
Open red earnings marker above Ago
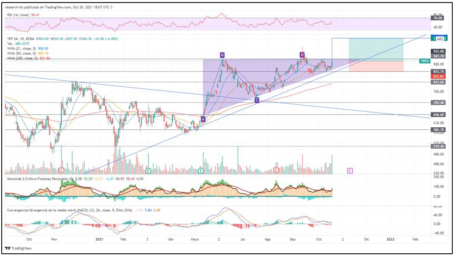(x=276, y=171)
